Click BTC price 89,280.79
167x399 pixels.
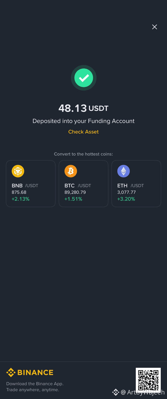tap(75, 192)
